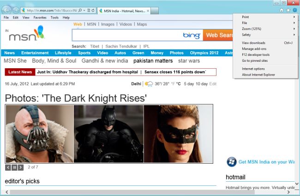Viewport: 300px width, 196px height.
Task: Expand the Zoom (125%) submenu
Action: coord(265,29)
